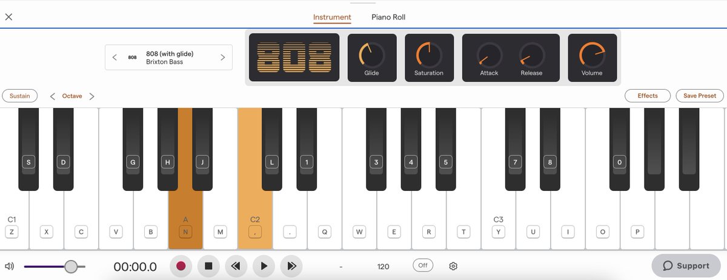Open the 808 (with glide) preset selector
This screenshot has height=280, width=727.
pos(168,58)
